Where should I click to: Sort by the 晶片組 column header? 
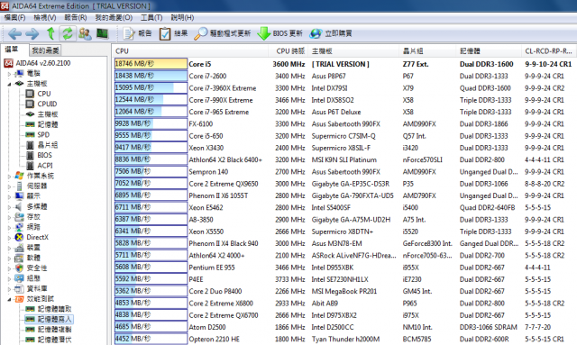tap(428, 51)
